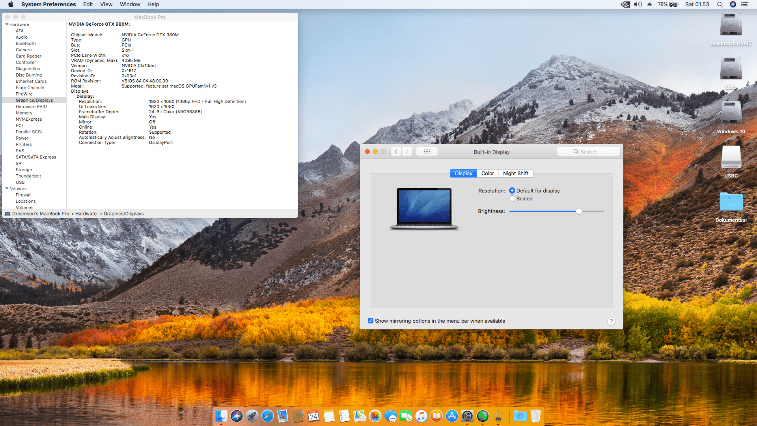757x426 pixels.
Task: Switch to the Night Shift tab
Action: coord(515,173)
